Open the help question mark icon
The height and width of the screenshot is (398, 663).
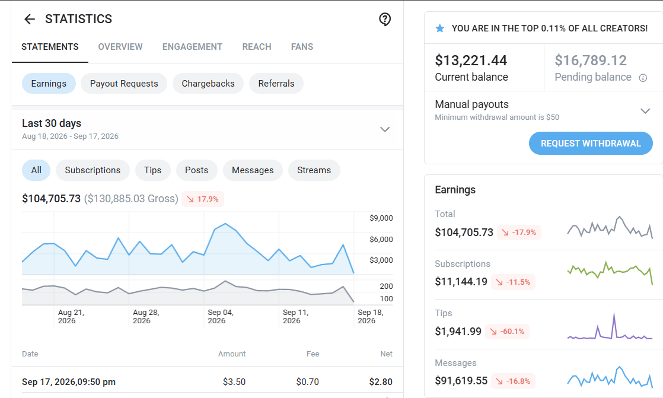(385, 19)
